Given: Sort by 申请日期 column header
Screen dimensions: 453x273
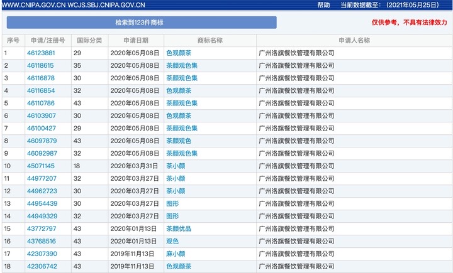Looking at the screenshot, I should [135, 41].
